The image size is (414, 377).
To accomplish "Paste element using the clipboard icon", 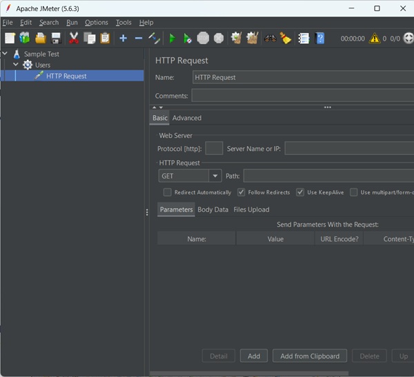I will tap(105, 39).
